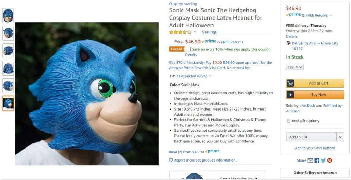Check the Add gift options box
The width and height of the screenshot is (351, 180).
[x=288, y=121]
